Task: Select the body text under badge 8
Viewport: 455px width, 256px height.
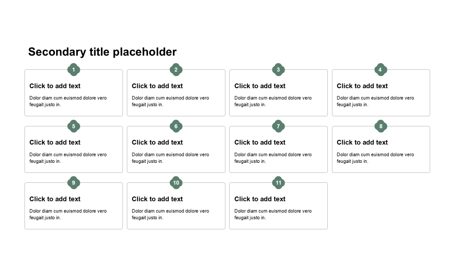Action: 375,158
